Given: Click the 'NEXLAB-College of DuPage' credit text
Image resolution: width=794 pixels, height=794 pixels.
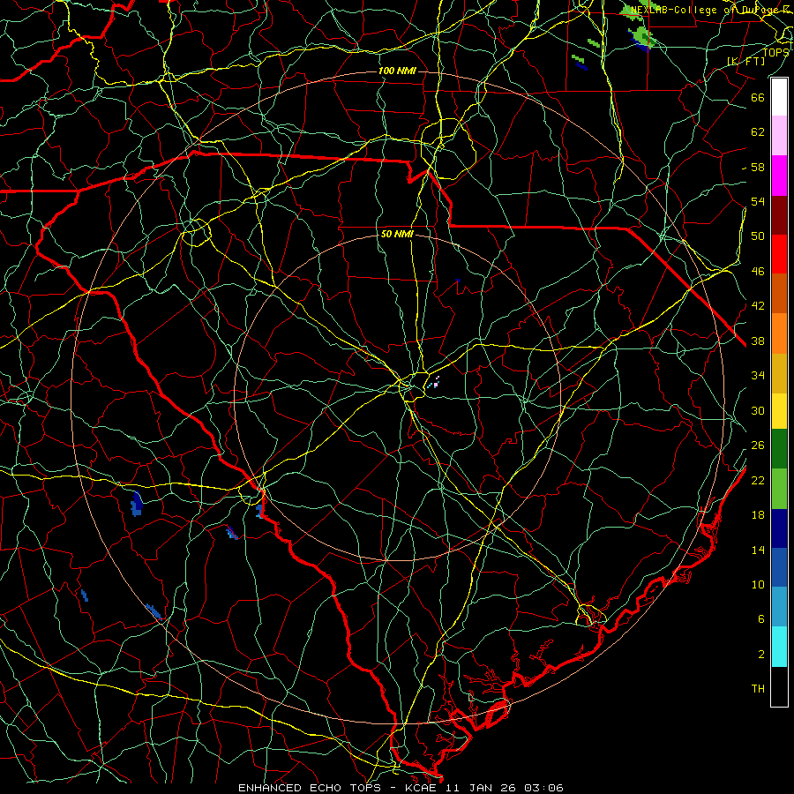Looking at the screenshot, I should (x=704, y=10).
